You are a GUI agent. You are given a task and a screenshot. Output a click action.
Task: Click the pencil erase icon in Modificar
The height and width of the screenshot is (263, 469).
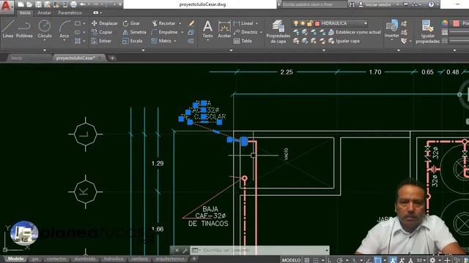[191, 23]
